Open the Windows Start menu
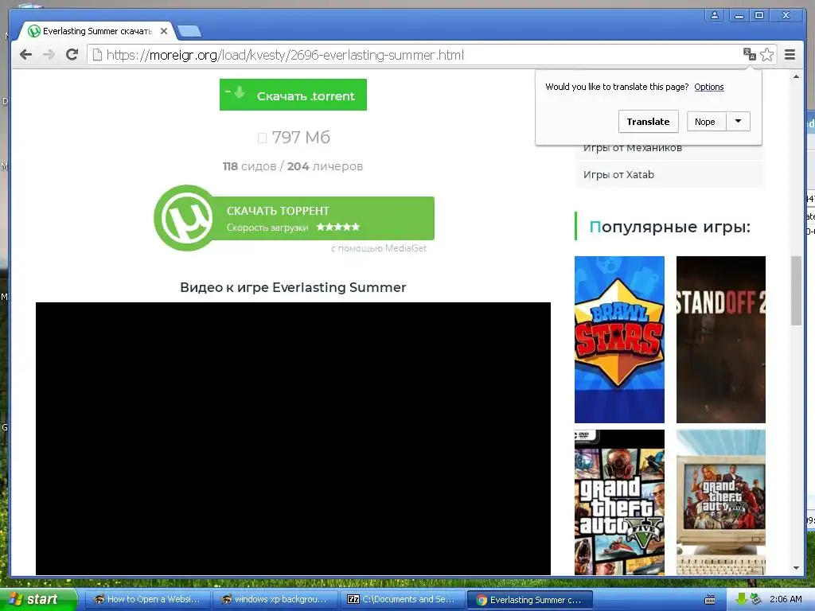815x611 pixels. click(37, 599)
